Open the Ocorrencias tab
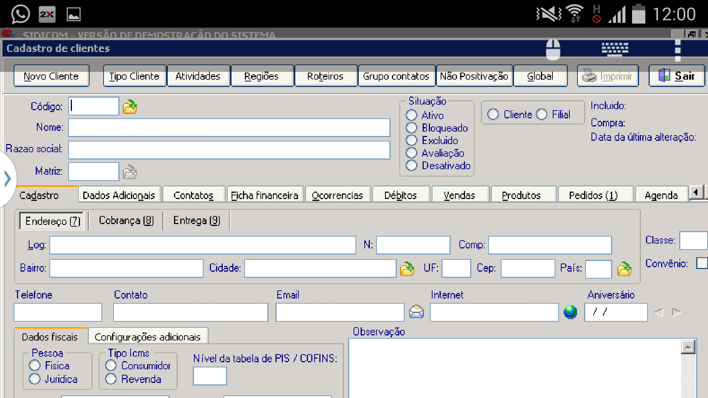This screenshot has height=398, width=708. [337, 195]
